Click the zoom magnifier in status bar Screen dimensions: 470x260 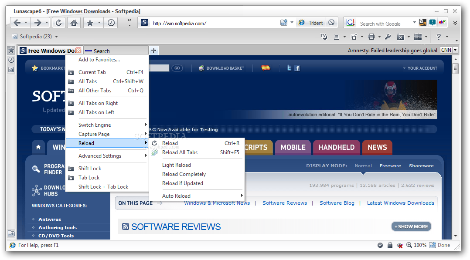click(x=409, y=245)
